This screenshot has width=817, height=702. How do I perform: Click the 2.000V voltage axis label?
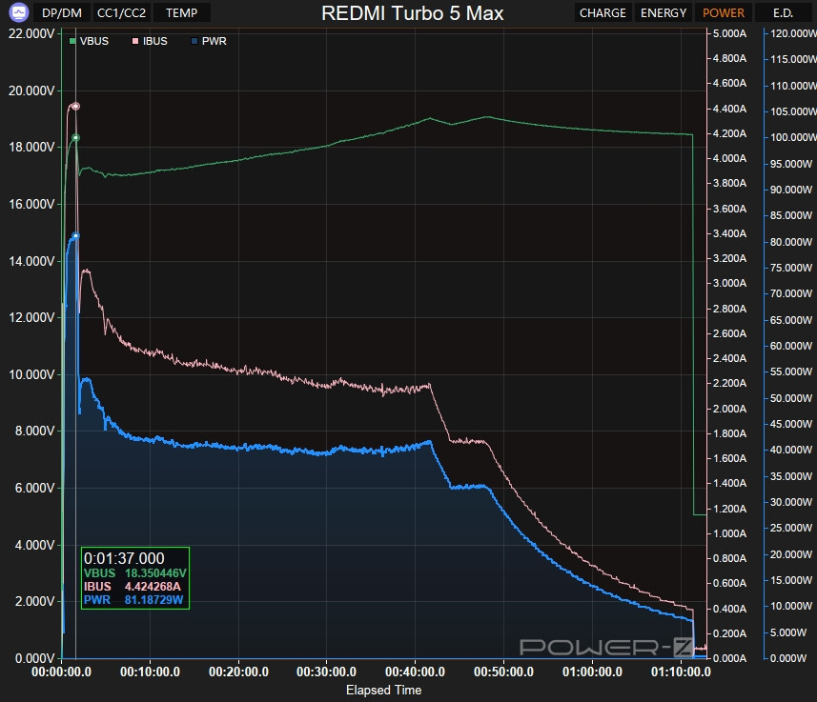point(34,601)
